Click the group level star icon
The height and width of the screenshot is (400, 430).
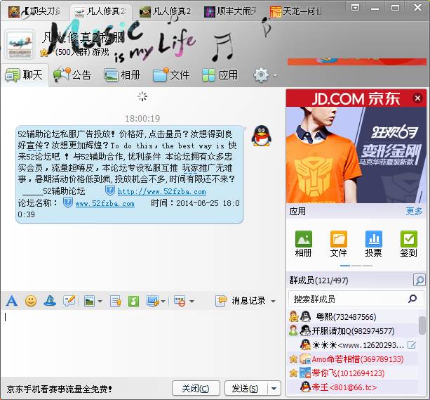(43, 52)
